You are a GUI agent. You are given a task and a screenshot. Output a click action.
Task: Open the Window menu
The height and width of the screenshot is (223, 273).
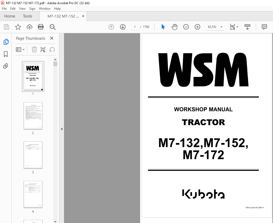[x=45, y=9]
